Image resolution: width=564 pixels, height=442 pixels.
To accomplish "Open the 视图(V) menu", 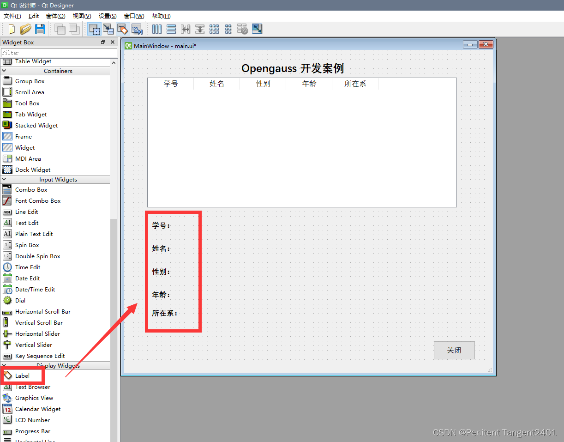I will [82, 16].
